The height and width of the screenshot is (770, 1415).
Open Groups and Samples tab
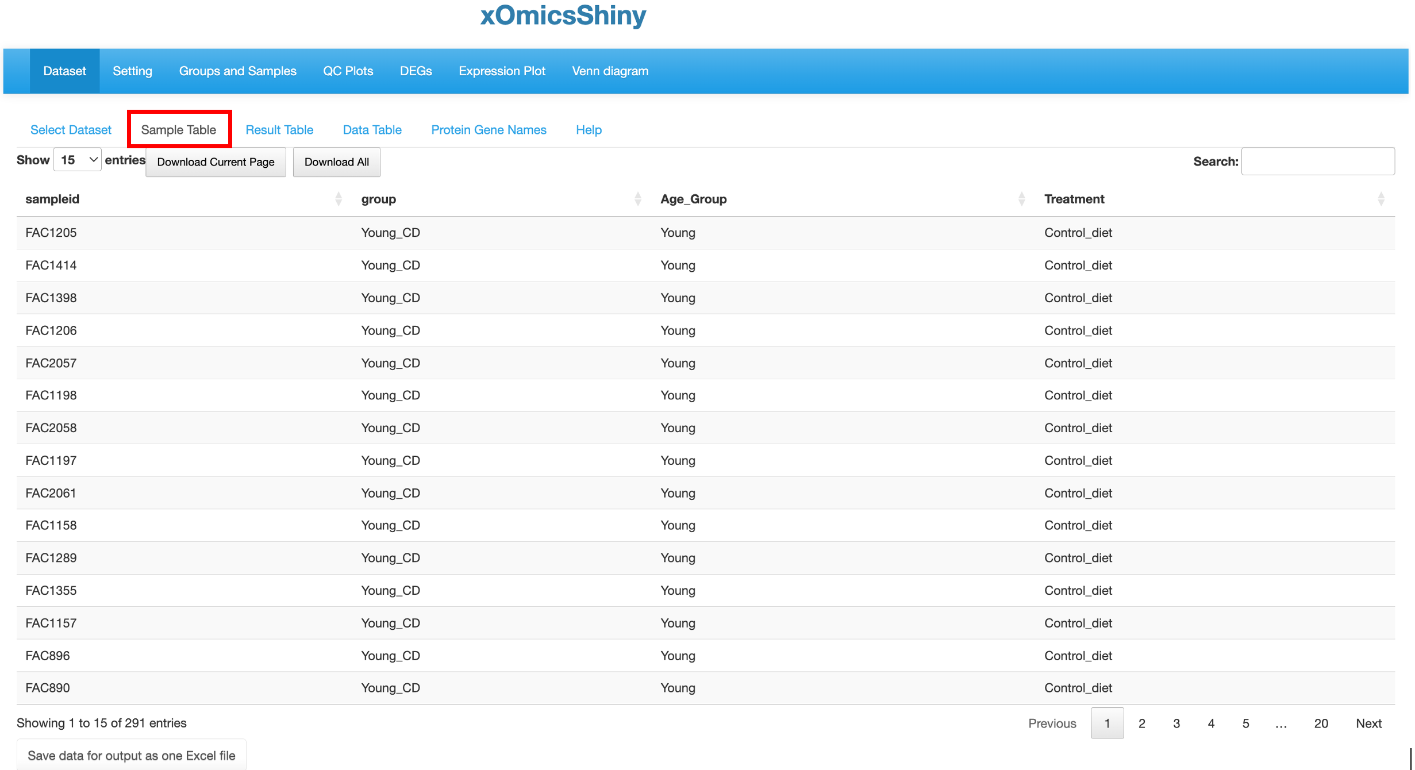(x=237, y=71)
